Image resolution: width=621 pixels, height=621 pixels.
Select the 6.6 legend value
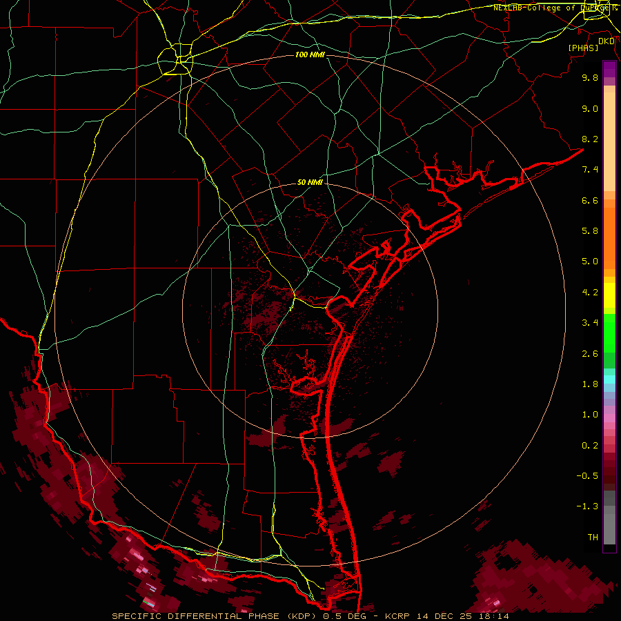click(x=590, y=200)
